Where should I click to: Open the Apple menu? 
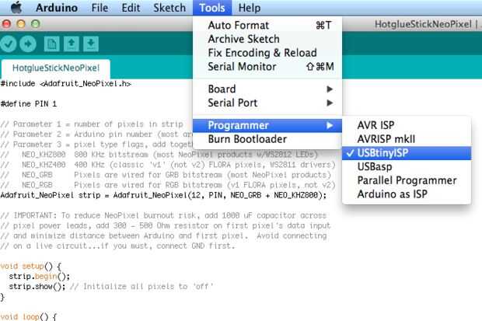click(16, 7)
